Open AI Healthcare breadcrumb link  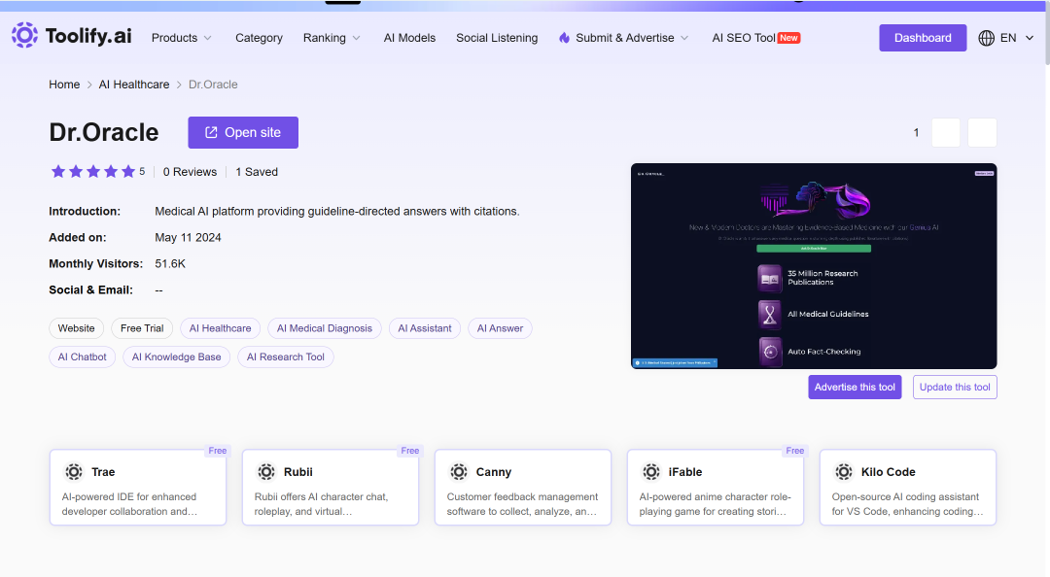coord(134,85)
